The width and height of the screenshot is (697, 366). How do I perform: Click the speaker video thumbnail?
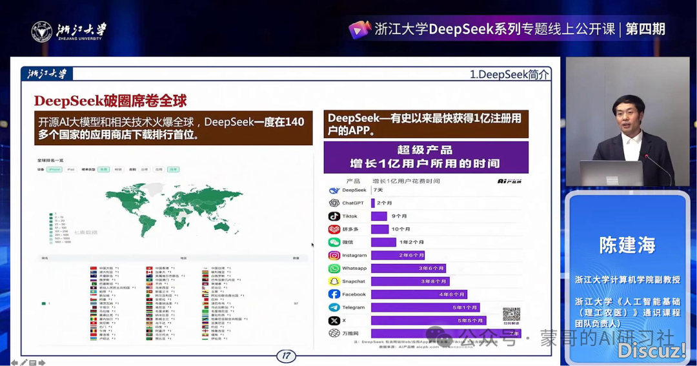(x=627, y=121)
